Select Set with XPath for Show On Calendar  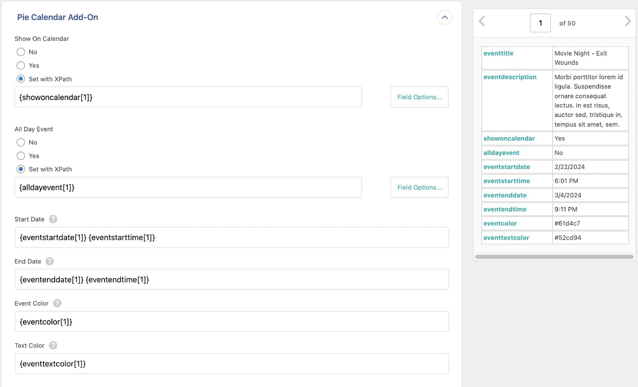click(x=21, y=79)
